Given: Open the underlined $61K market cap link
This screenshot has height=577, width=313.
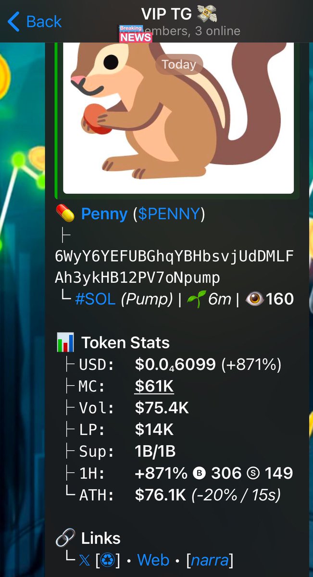Looking at the screenshot, I should tap(154, 386).
